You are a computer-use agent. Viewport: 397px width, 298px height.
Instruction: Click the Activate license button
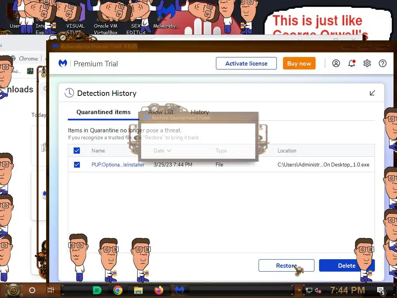coord(246,63)
